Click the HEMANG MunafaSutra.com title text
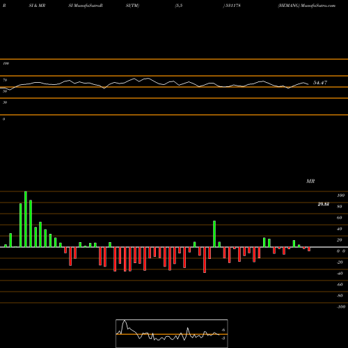Viewport: 348px width, 348px height. [x=307, y=6]
